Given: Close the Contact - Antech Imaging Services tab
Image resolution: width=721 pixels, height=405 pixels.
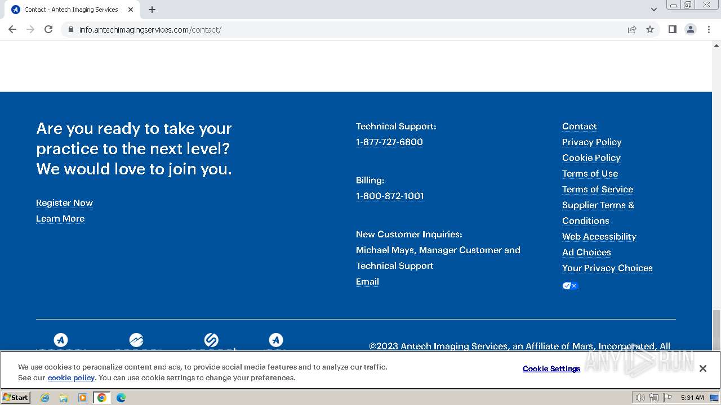Looking at the screenshot, I should coord(131,10).
